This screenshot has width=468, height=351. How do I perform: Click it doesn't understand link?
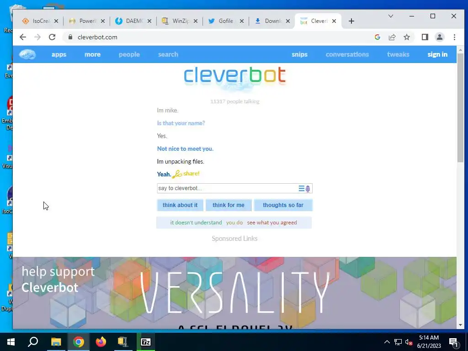(196, 223)
